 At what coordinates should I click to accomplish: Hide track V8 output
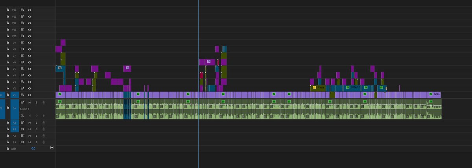pos(29,49)
